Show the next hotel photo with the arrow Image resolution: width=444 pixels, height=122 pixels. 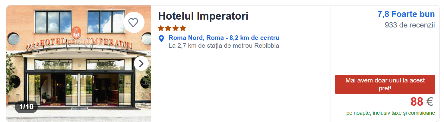141,63
